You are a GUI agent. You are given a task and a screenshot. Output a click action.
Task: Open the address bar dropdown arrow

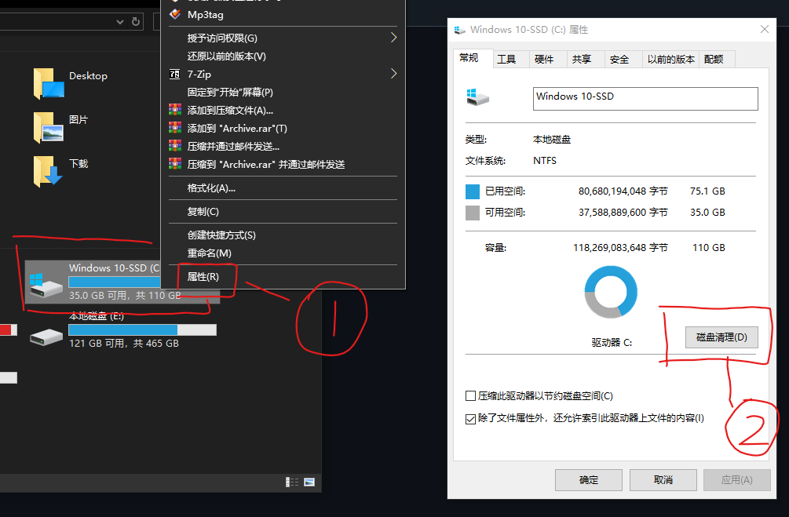pyautogui.click(x=119, y=21)
